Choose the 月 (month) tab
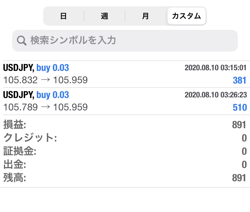 pyautogui.click(x=145, y=16)
